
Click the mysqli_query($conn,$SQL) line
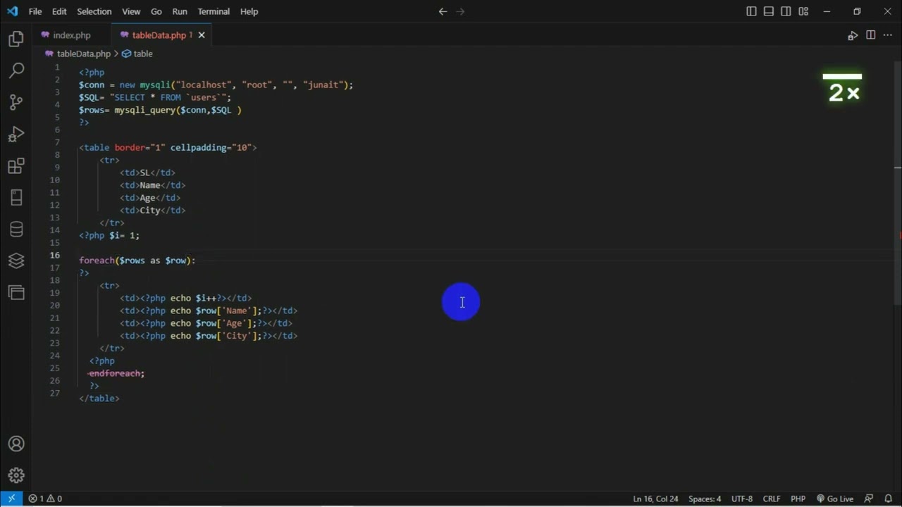(x=160, y=110)
